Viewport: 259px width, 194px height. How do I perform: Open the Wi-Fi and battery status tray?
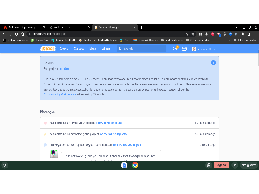pos(249,165)
